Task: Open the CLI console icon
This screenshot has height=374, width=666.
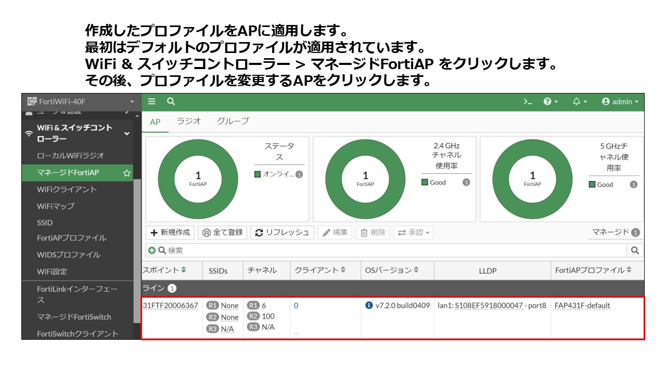Action: (x=528, y=102)
